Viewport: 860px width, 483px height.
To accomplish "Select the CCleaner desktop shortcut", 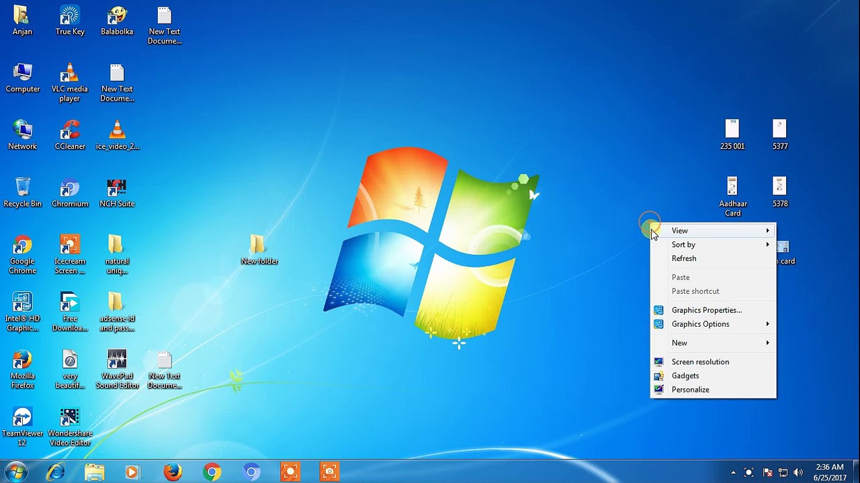I will pos(70,136).
